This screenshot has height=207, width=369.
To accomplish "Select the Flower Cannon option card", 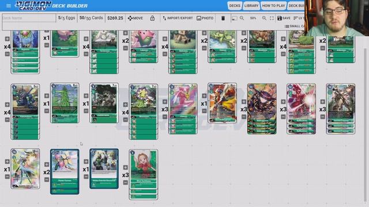I will point(65,171).
